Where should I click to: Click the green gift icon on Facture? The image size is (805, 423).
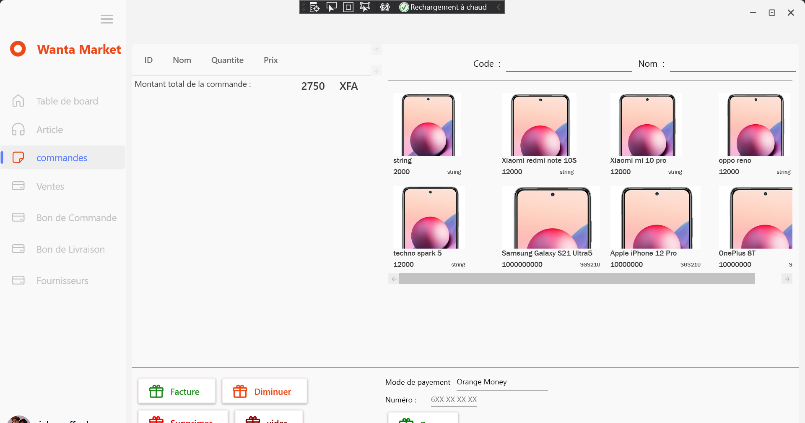coord(156,391)
